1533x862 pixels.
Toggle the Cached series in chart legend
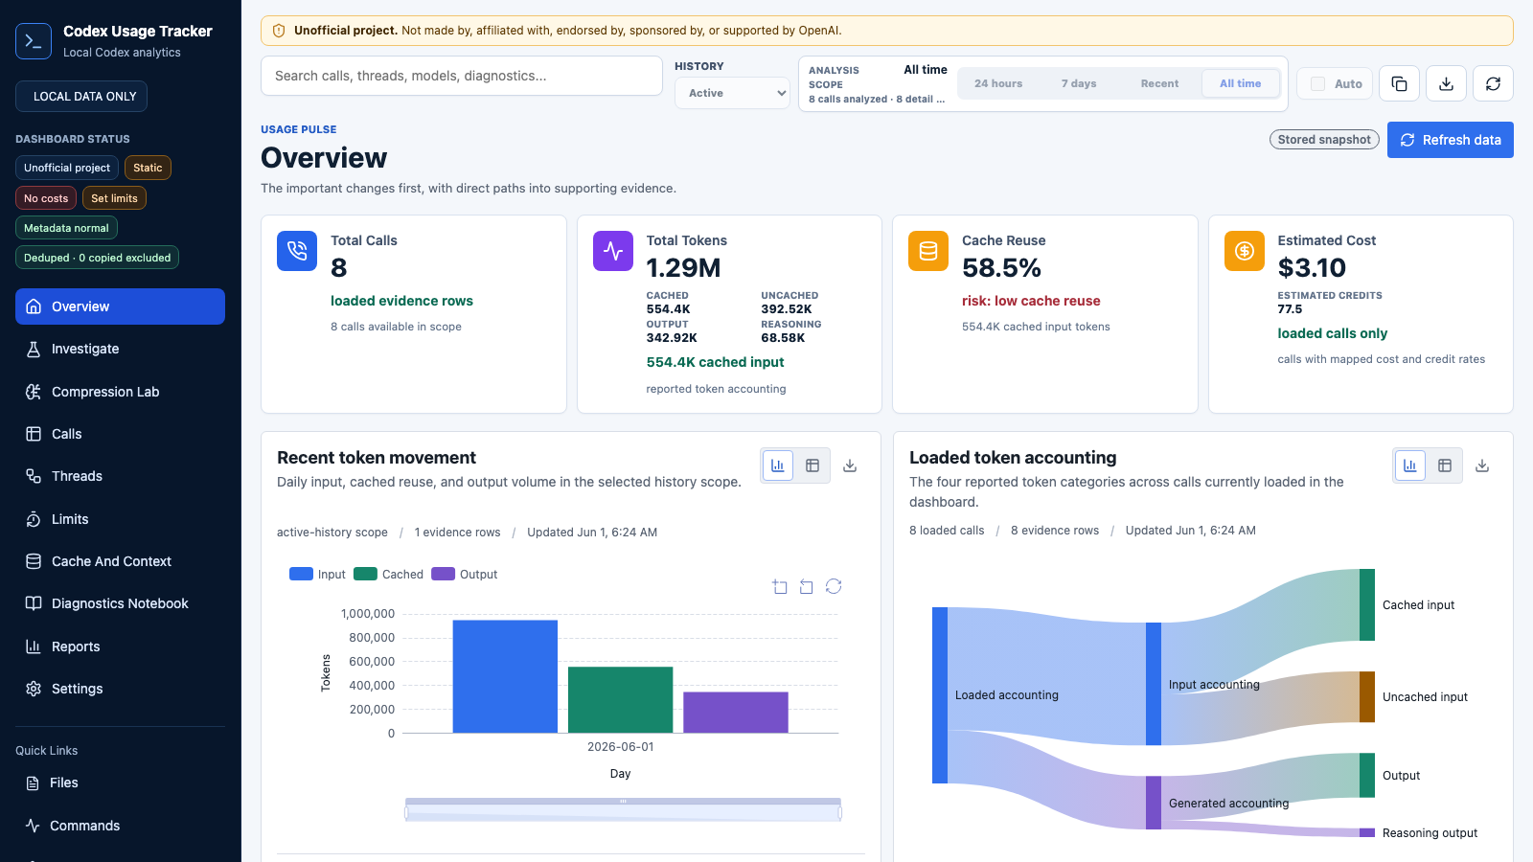tap(388, 574)
